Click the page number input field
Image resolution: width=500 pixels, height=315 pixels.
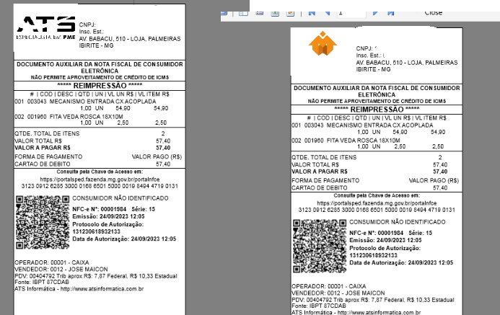pos(351,13)
